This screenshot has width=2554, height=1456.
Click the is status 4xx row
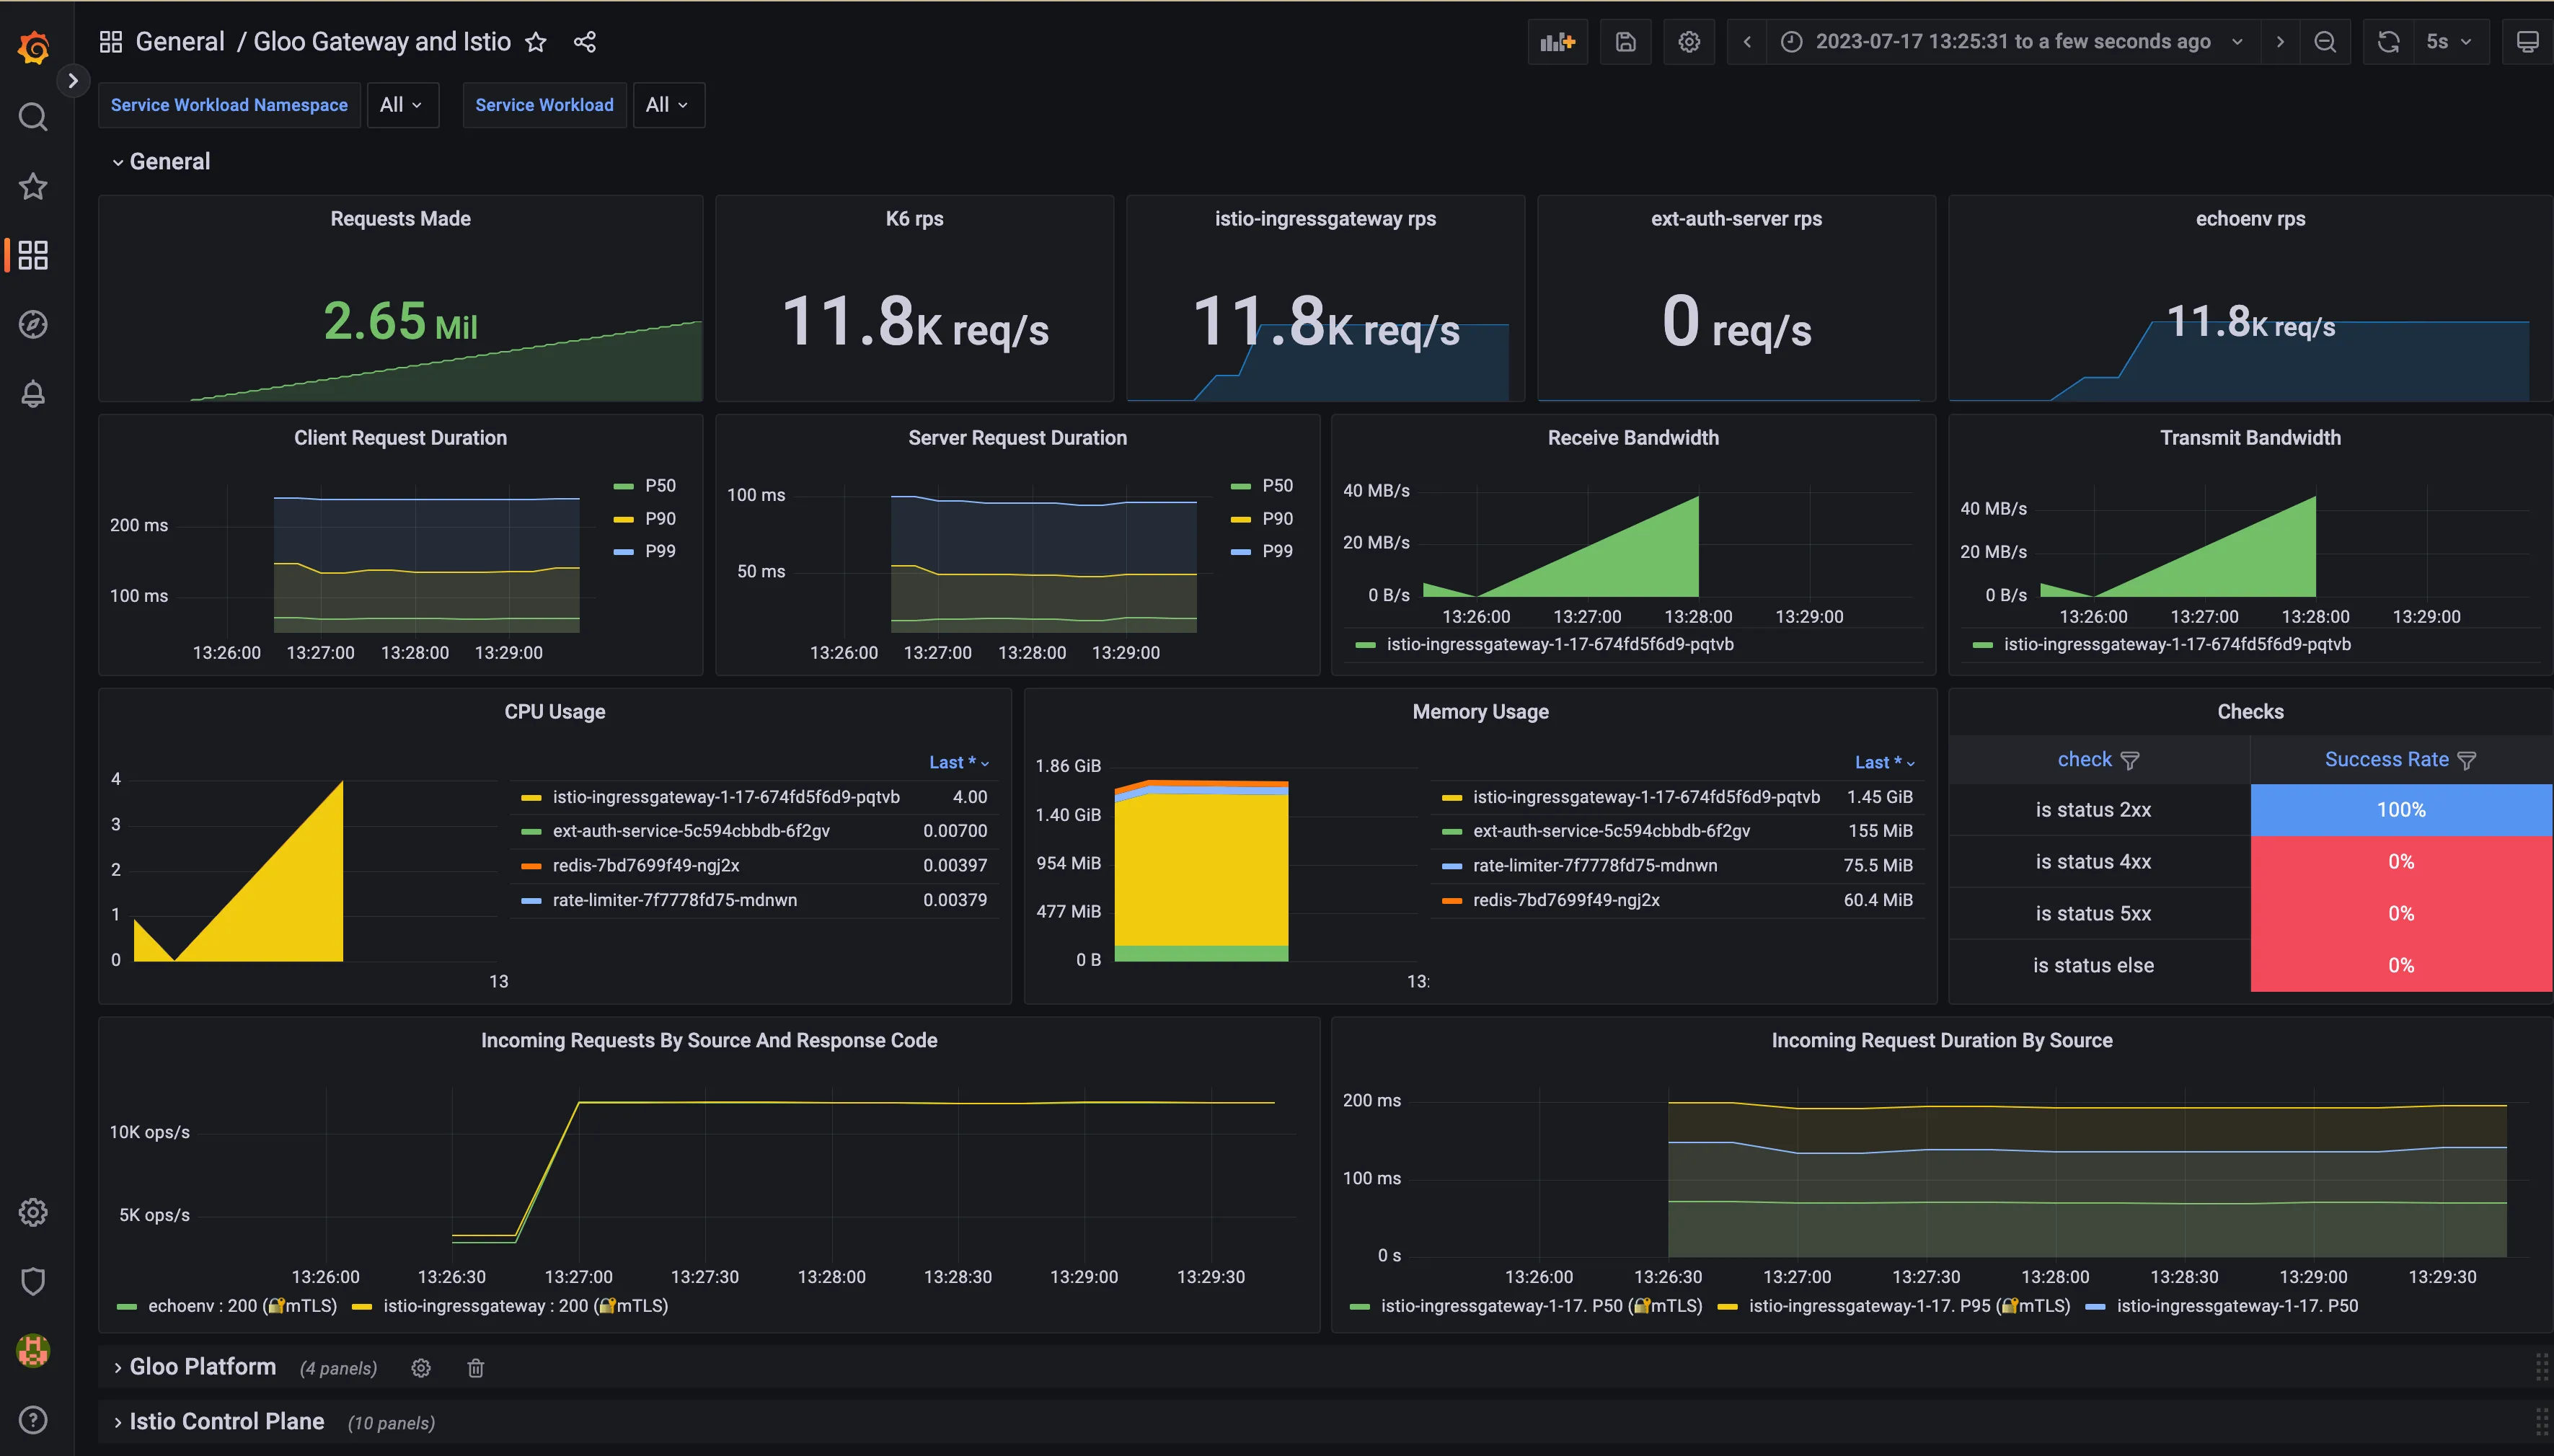coord(2250,862)
